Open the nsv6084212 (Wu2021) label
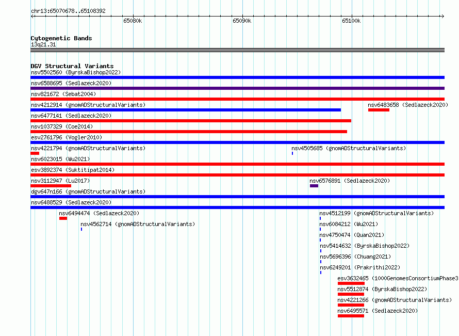 (x=349, y=224)
